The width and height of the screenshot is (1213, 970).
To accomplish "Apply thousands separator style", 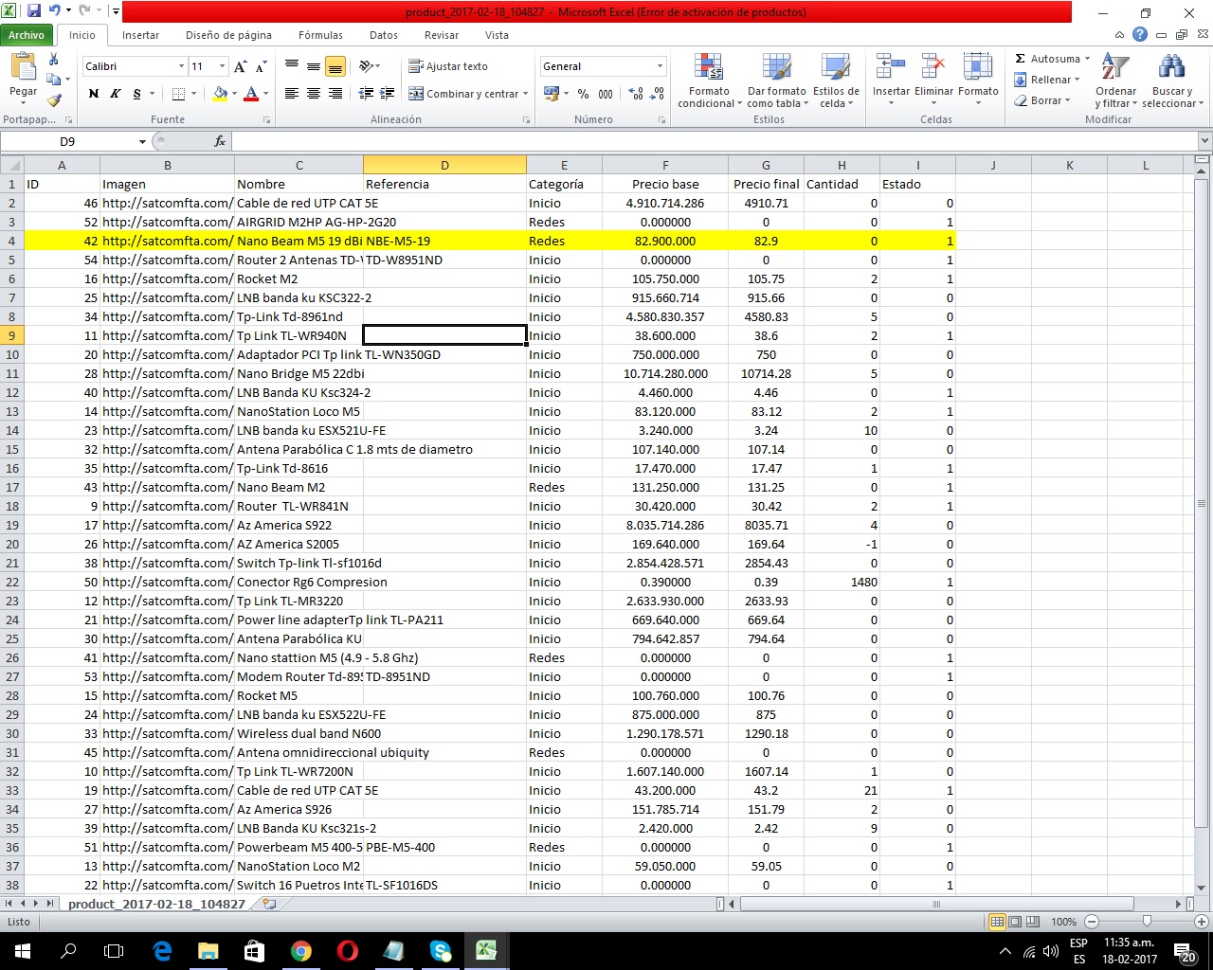I will click(606, 94).
